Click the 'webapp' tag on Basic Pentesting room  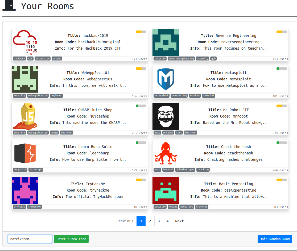(x=173, y=207)
